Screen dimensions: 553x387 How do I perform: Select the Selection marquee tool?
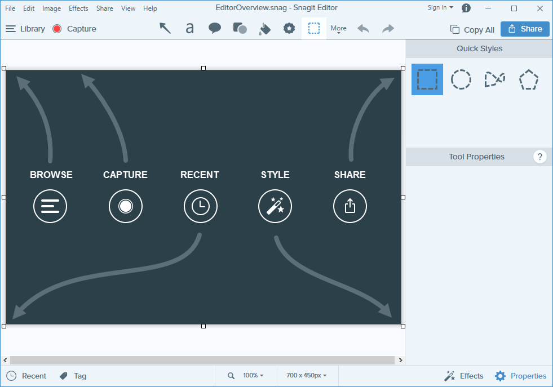click(x=314, y=28)
